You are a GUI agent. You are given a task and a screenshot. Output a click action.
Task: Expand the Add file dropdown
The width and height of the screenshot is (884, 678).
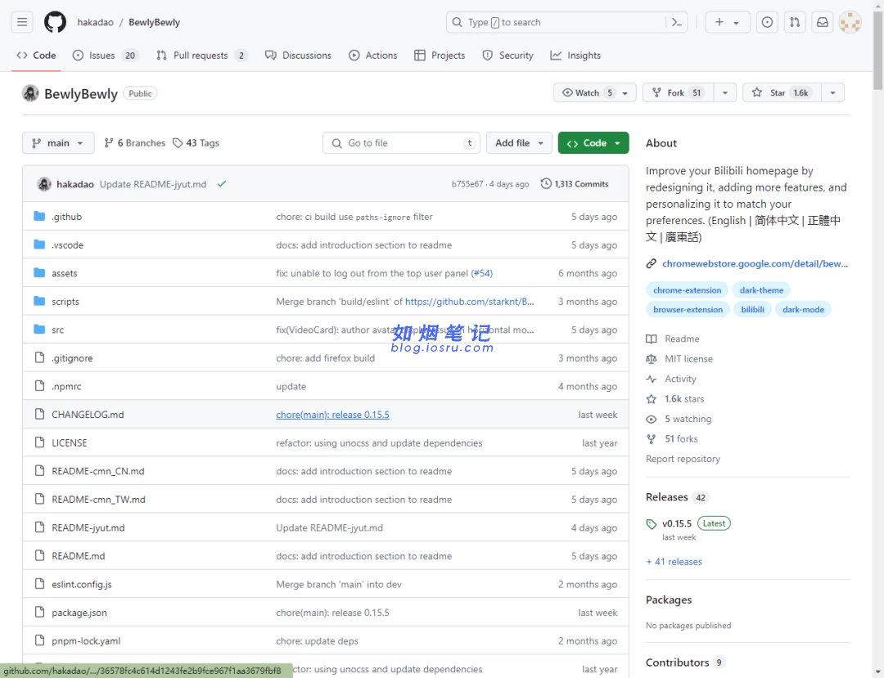519,143
